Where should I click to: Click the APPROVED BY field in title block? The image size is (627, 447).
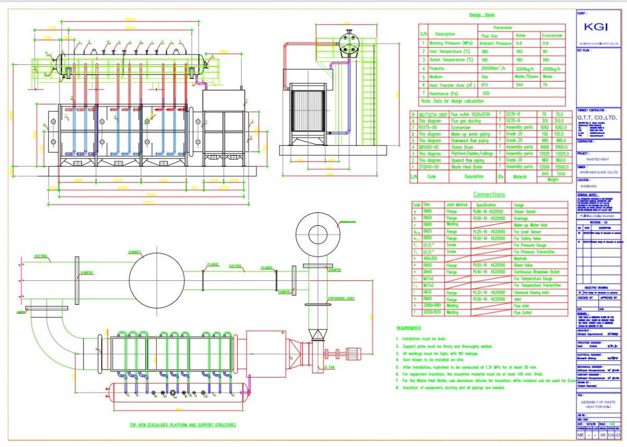point(609,297)
